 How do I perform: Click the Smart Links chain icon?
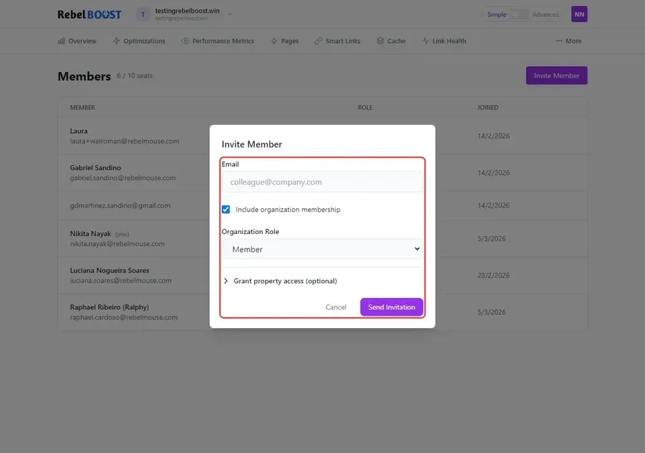point(319,41)
